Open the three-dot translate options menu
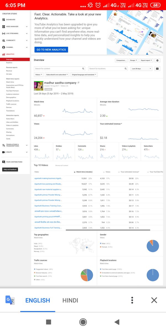Screen dimensions: 166x332 (x=132, y=300)
